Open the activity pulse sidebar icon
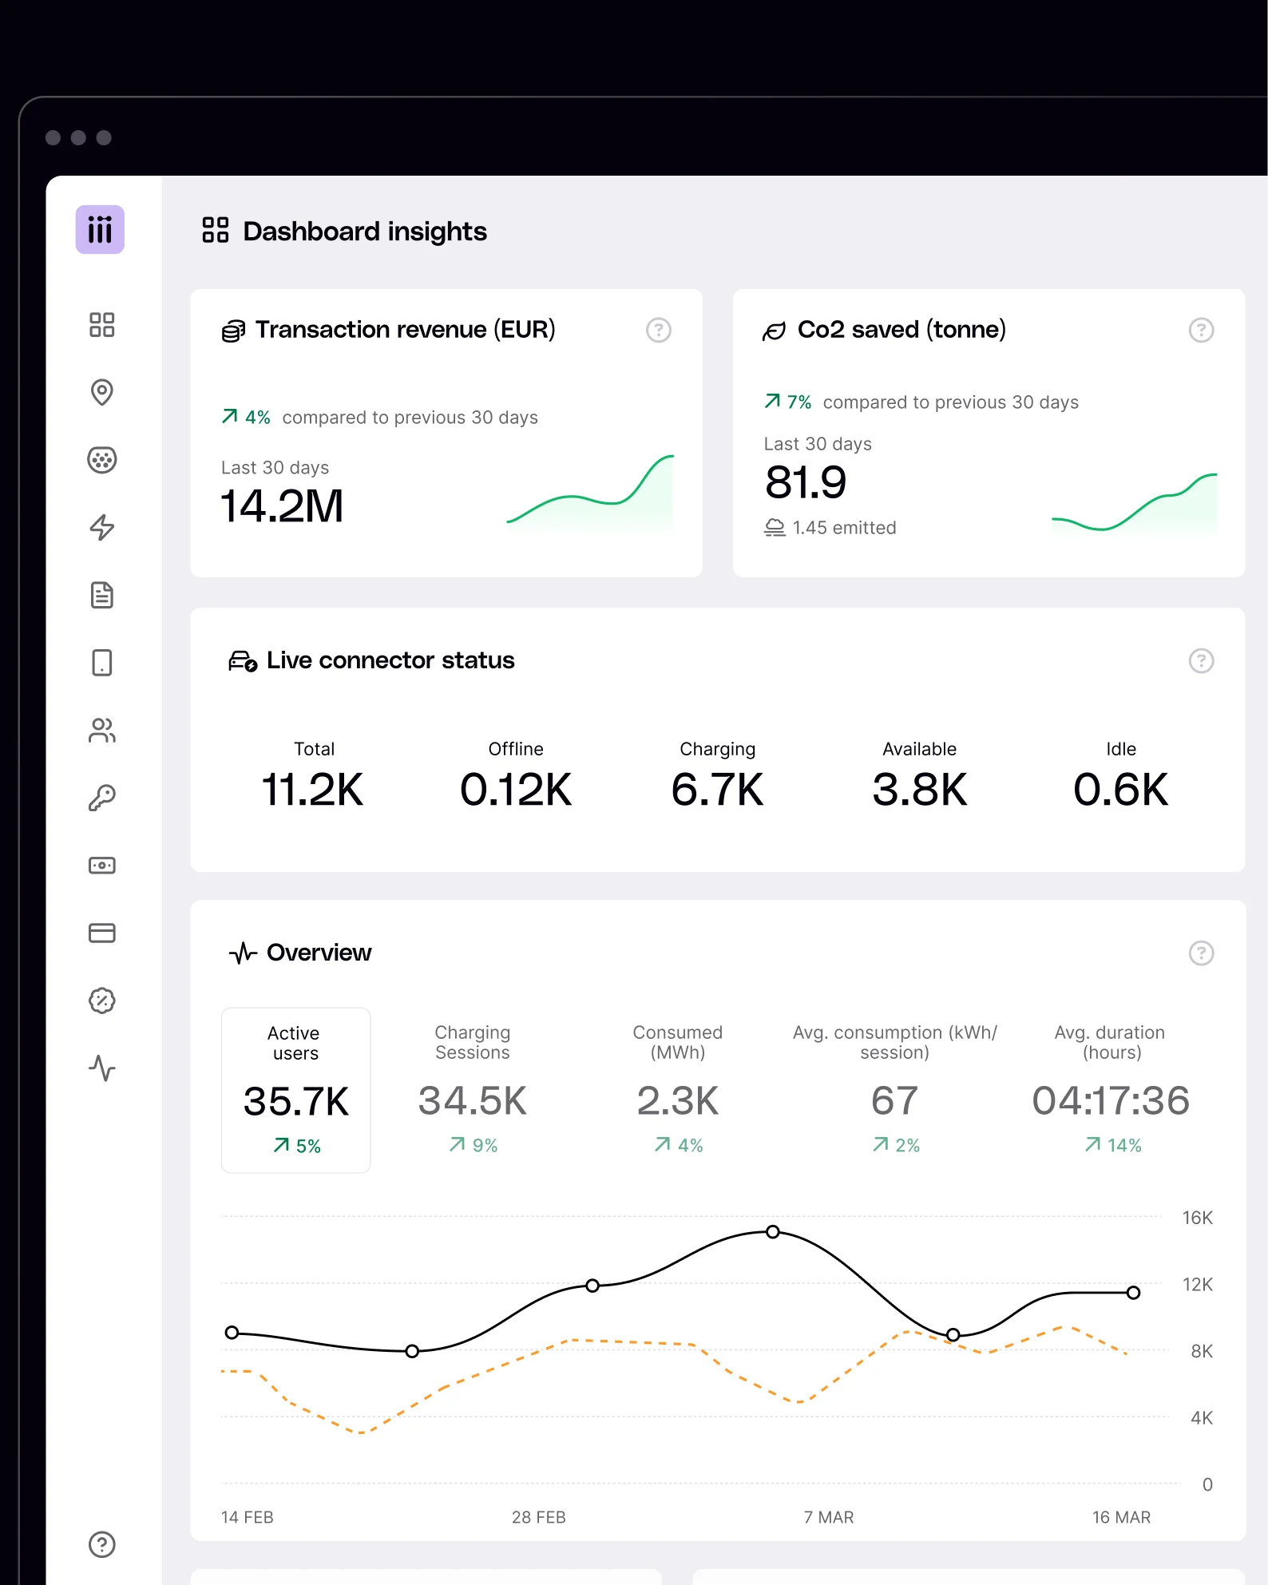The image size is (1268, 1585). click(102, 1068)
